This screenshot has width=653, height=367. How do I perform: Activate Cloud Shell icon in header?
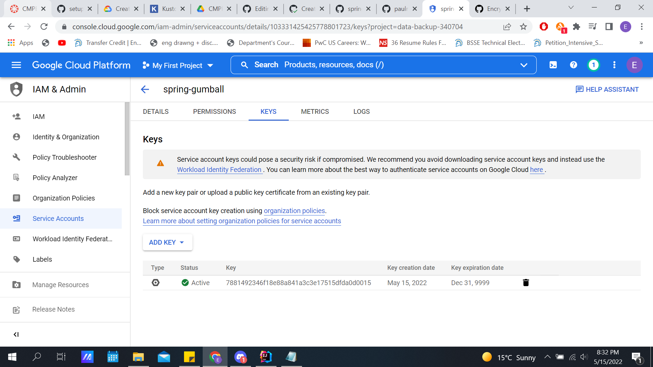click(x=553, y=65)
